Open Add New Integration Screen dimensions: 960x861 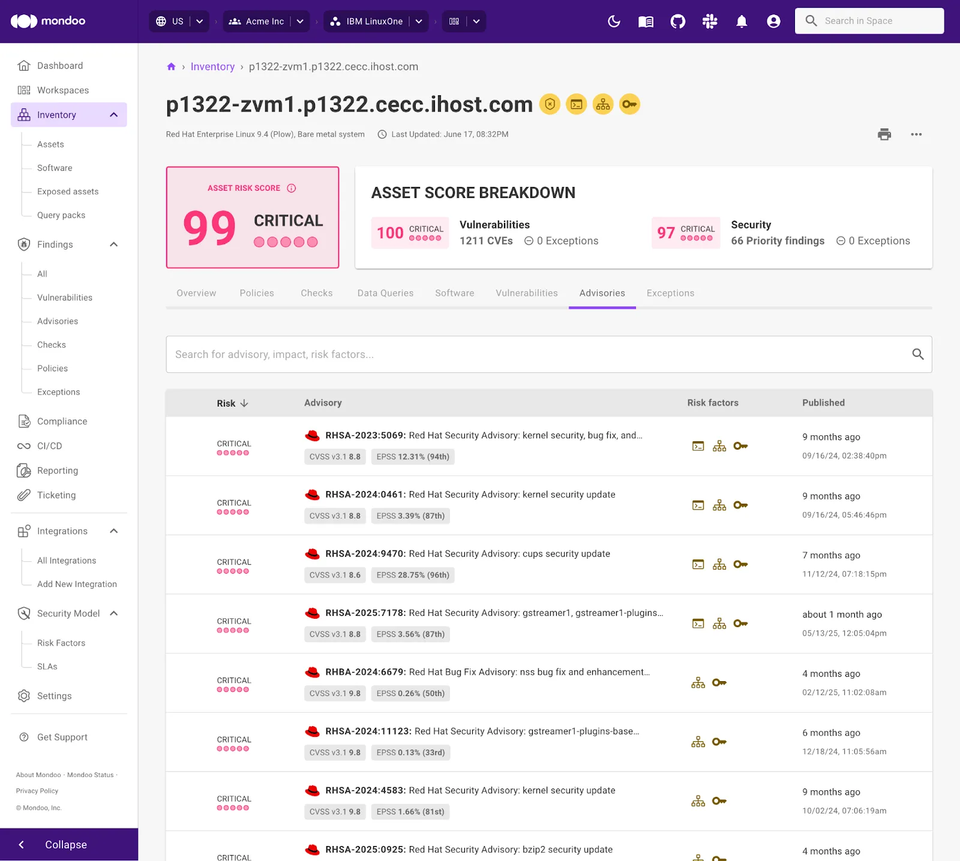point(77,584)
